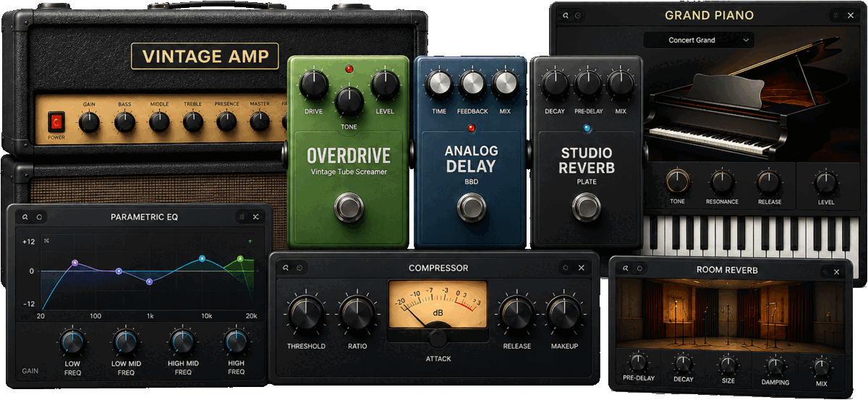
Task: Stomp the Studio Reverb pedal footswitch
Action: click(x=586, y=207)
